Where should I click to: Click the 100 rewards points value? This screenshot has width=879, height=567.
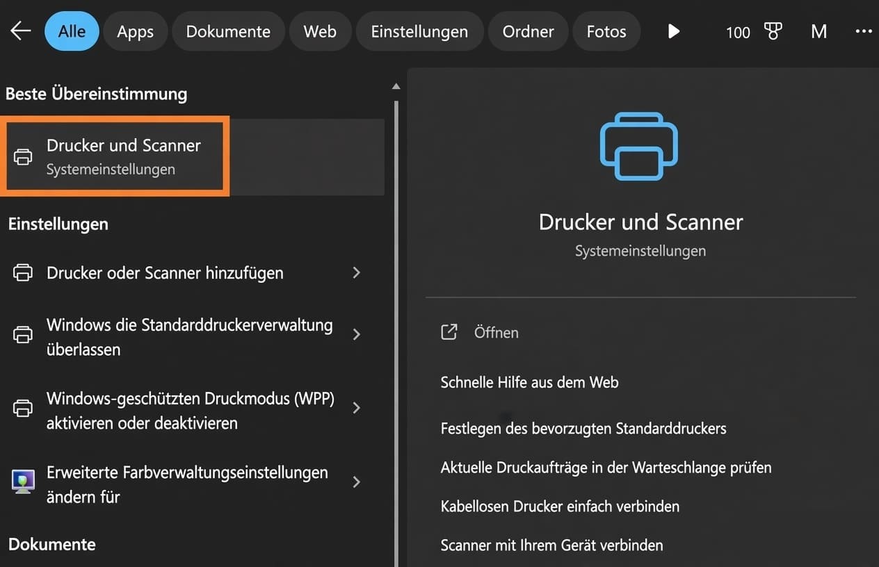[x=738, y=32]
